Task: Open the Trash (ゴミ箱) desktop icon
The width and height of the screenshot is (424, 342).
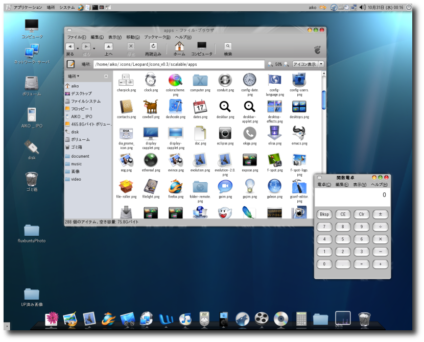Action: click(x=32, y=180)
